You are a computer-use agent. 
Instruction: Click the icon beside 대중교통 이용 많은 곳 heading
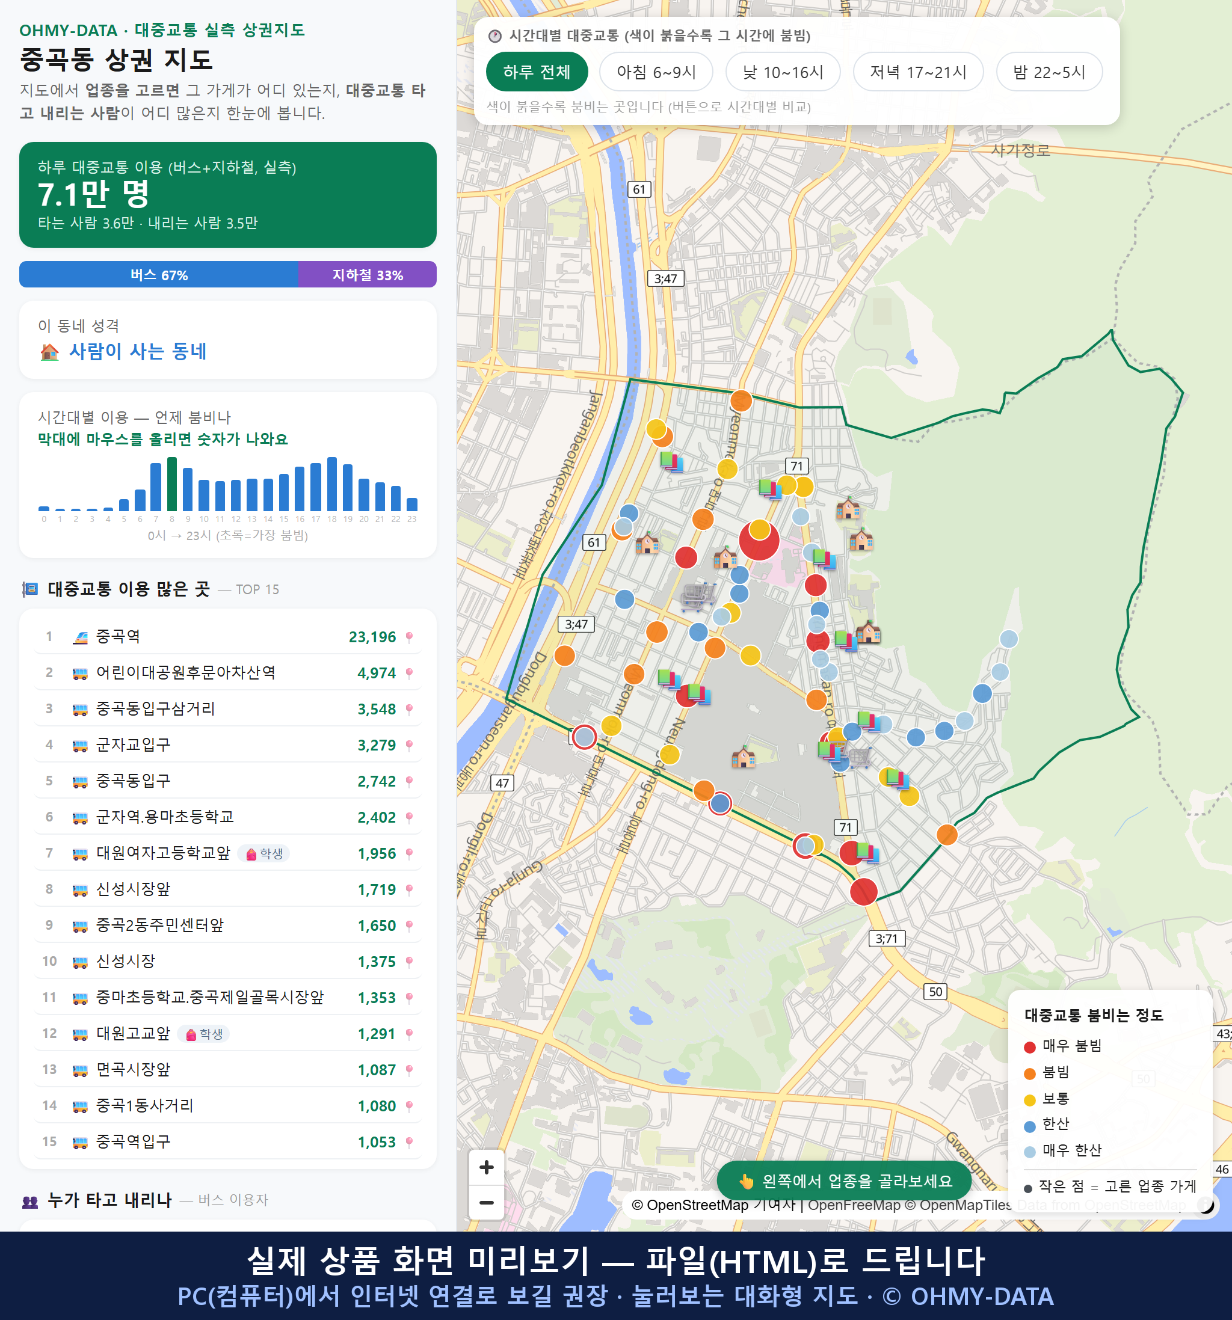click(30, 589)
